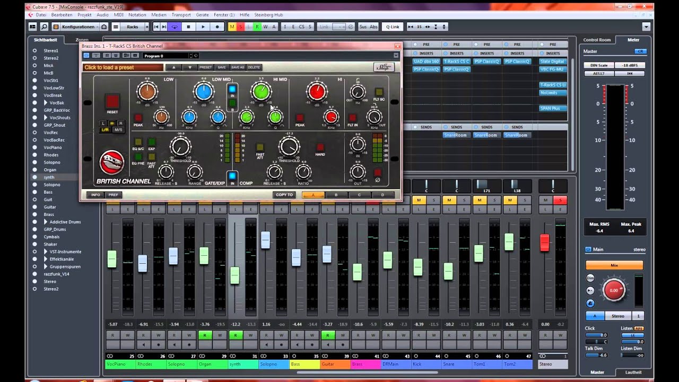This screenshot has height=382, width=679.
Task: Toggle the EQ IN blue button
Action: (232, 89)
